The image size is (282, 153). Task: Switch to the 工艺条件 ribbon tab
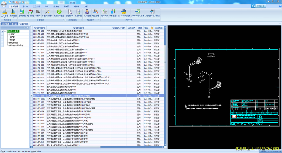pyautogui.click(x=37, y=7)
